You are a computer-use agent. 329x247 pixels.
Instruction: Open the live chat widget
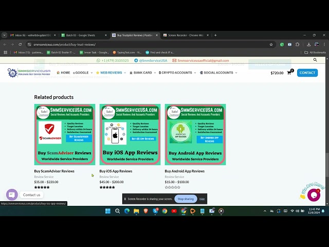point(314,195)
